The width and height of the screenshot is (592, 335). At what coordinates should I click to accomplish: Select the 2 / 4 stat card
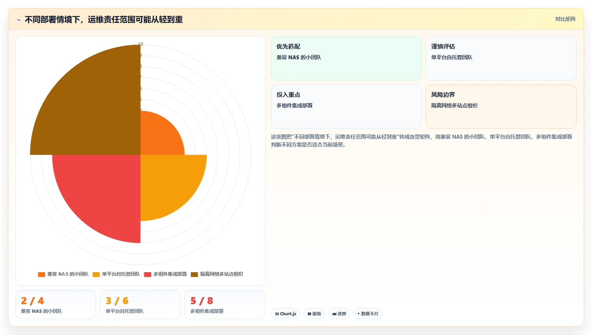tap(56, 305)
